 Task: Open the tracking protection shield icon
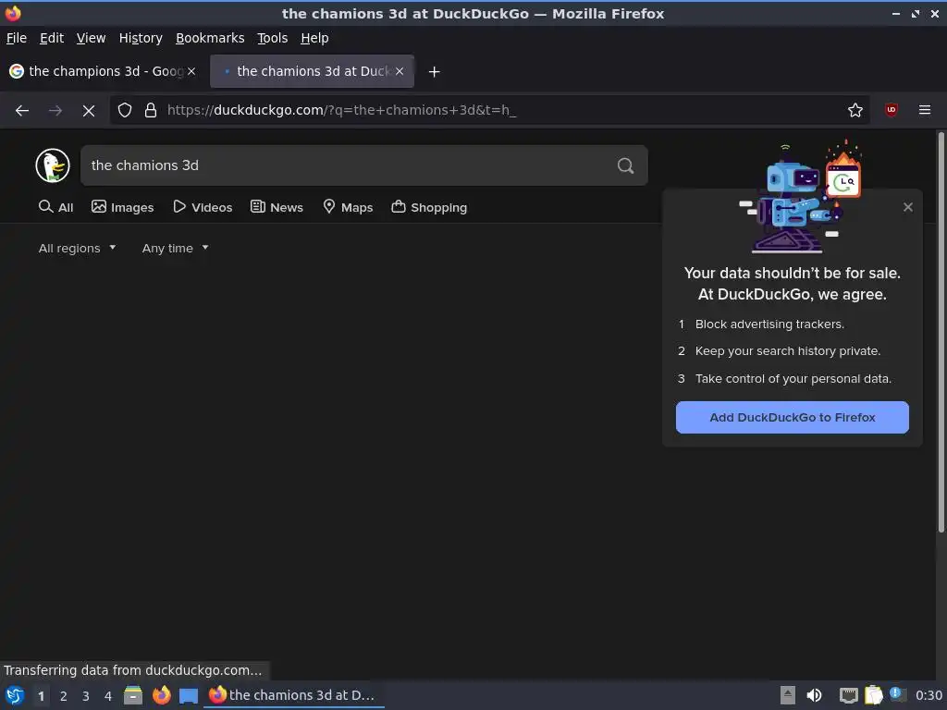[x=125, y=110]
